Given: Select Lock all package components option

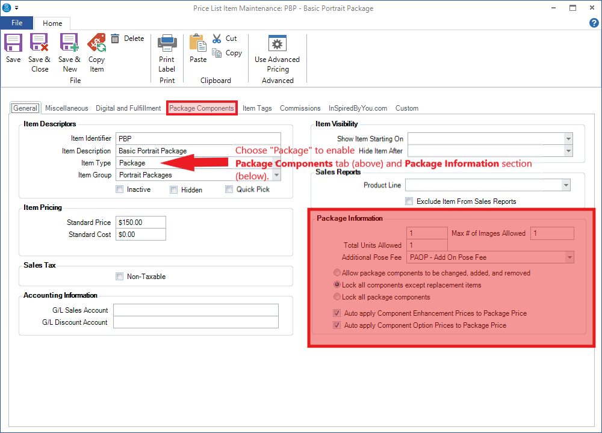Looking at the screenshot, I should click(337, 297).
